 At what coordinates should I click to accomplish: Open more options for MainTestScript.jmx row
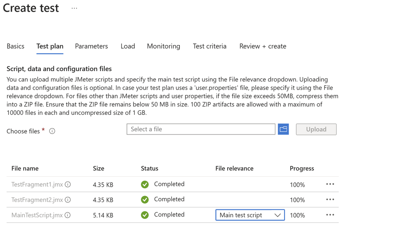tap(330, 215)
